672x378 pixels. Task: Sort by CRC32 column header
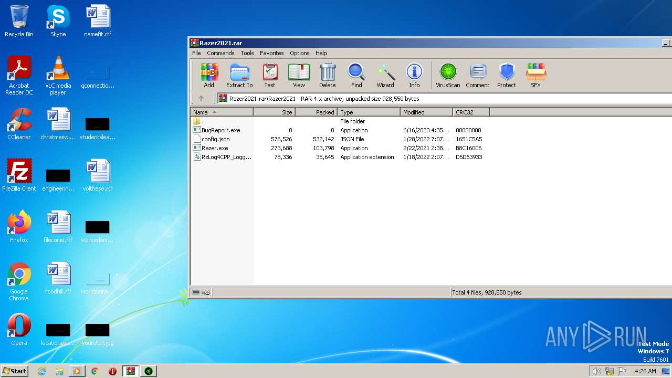tap(471, 112)
